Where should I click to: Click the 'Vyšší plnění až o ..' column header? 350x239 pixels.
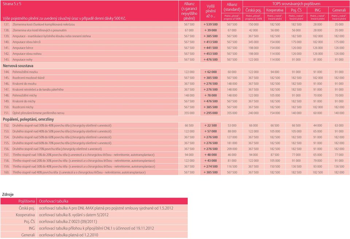pos(210,11)
